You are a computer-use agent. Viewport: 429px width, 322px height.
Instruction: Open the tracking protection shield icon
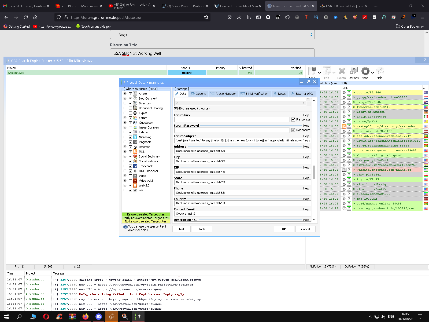point(59,17)
